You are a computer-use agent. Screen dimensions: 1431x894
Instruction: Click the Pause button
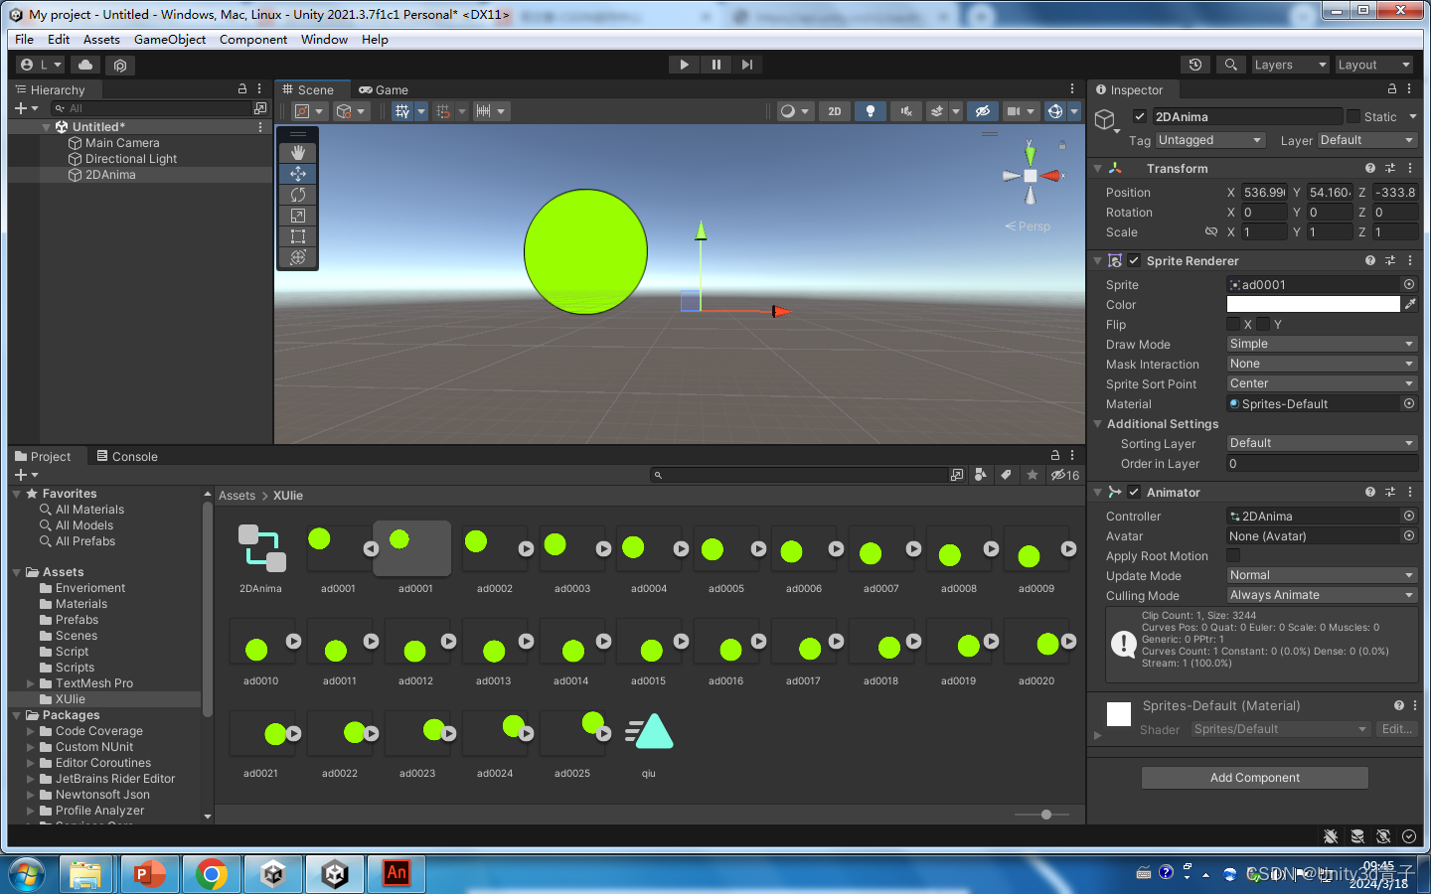pos(715,65)
